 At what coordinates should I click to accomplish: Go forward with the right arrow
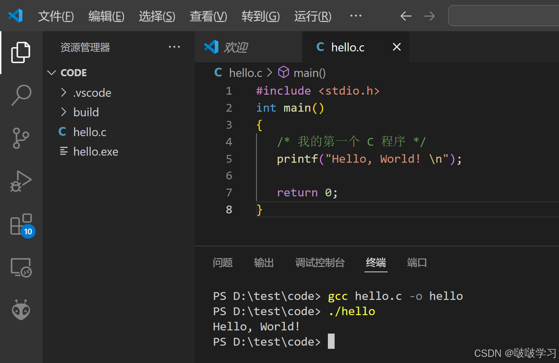coord(429,16)
